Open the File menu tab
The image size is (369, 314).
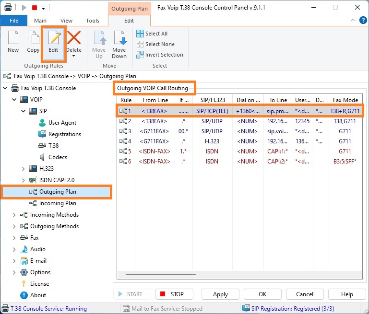tap(14, 21)
